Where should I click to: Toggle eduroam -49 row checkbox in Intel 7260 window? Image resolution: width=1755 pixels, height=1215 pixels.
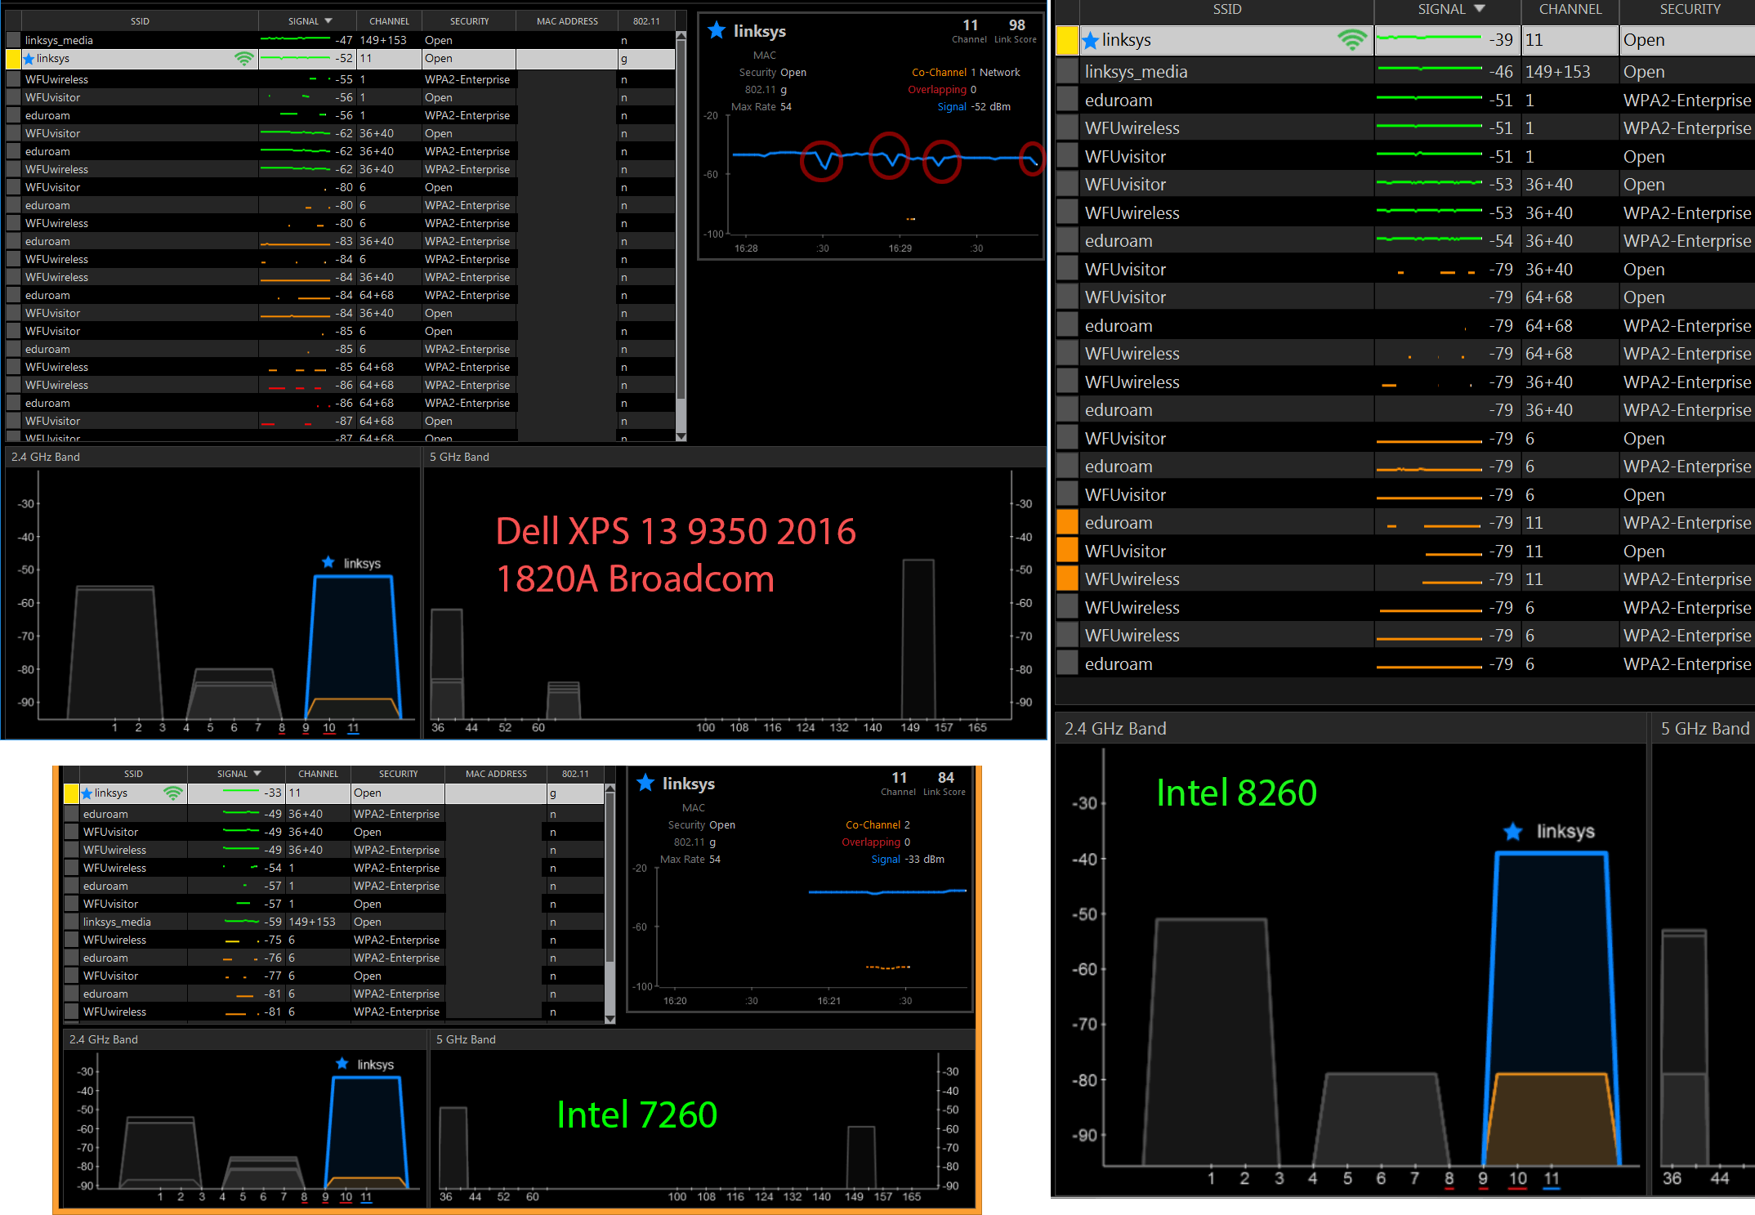pos(71,814)
